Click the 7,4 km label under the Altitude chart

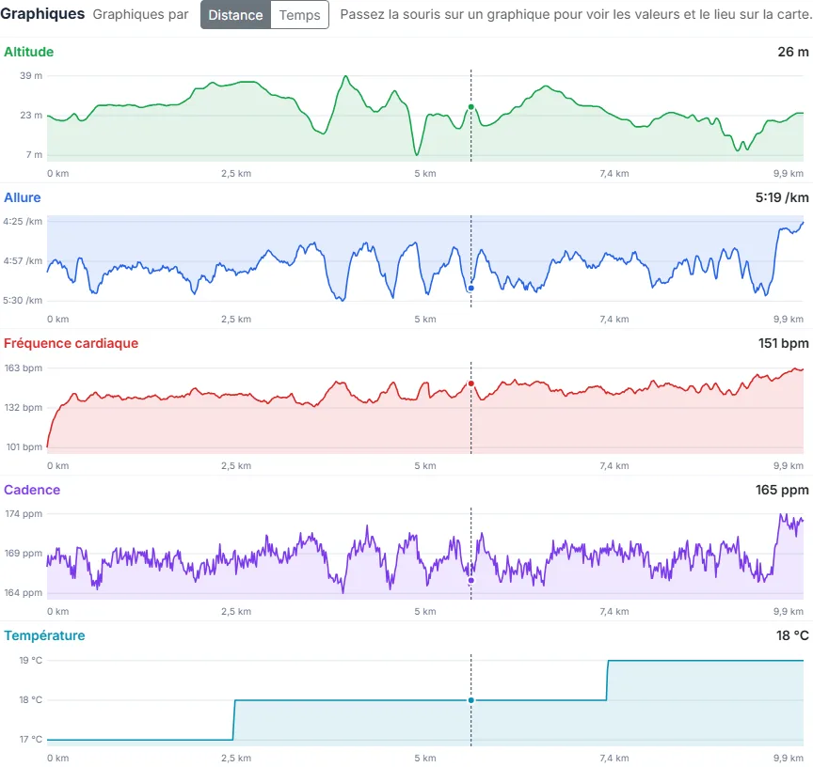[x=614, y=174]
